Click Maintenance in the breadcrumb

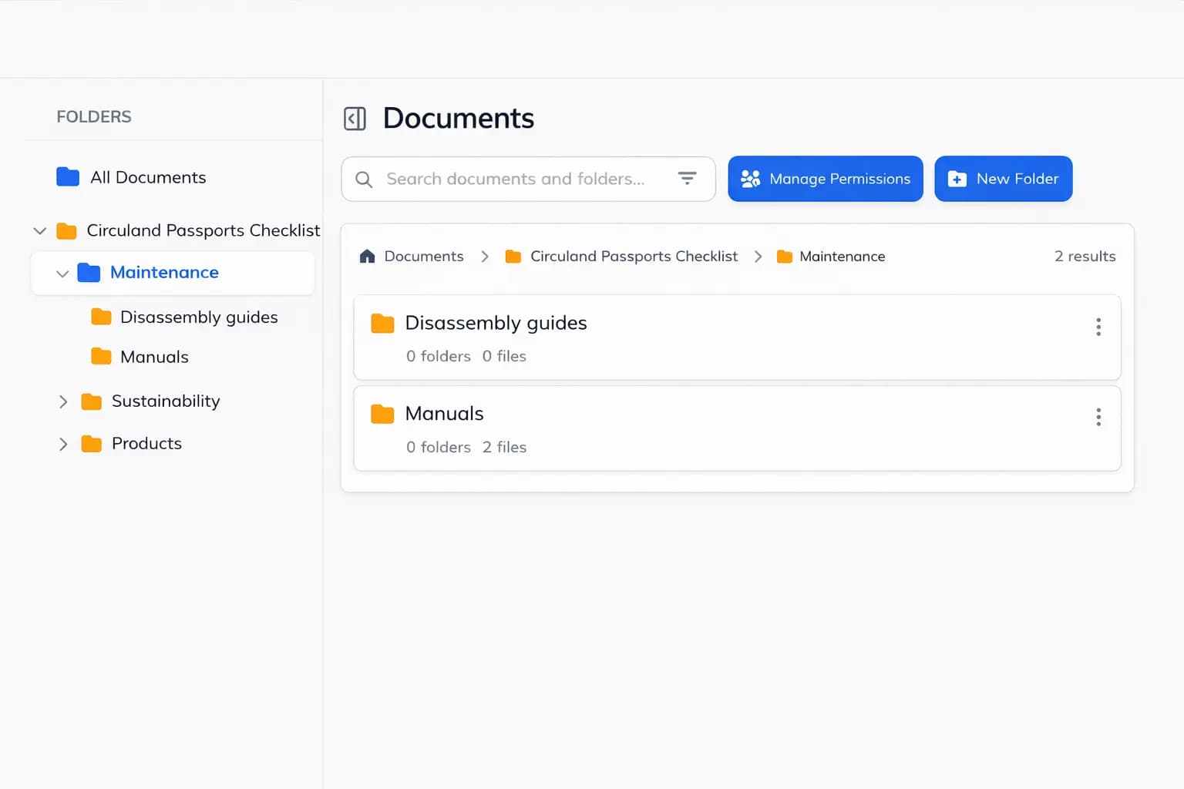(843, 257)
